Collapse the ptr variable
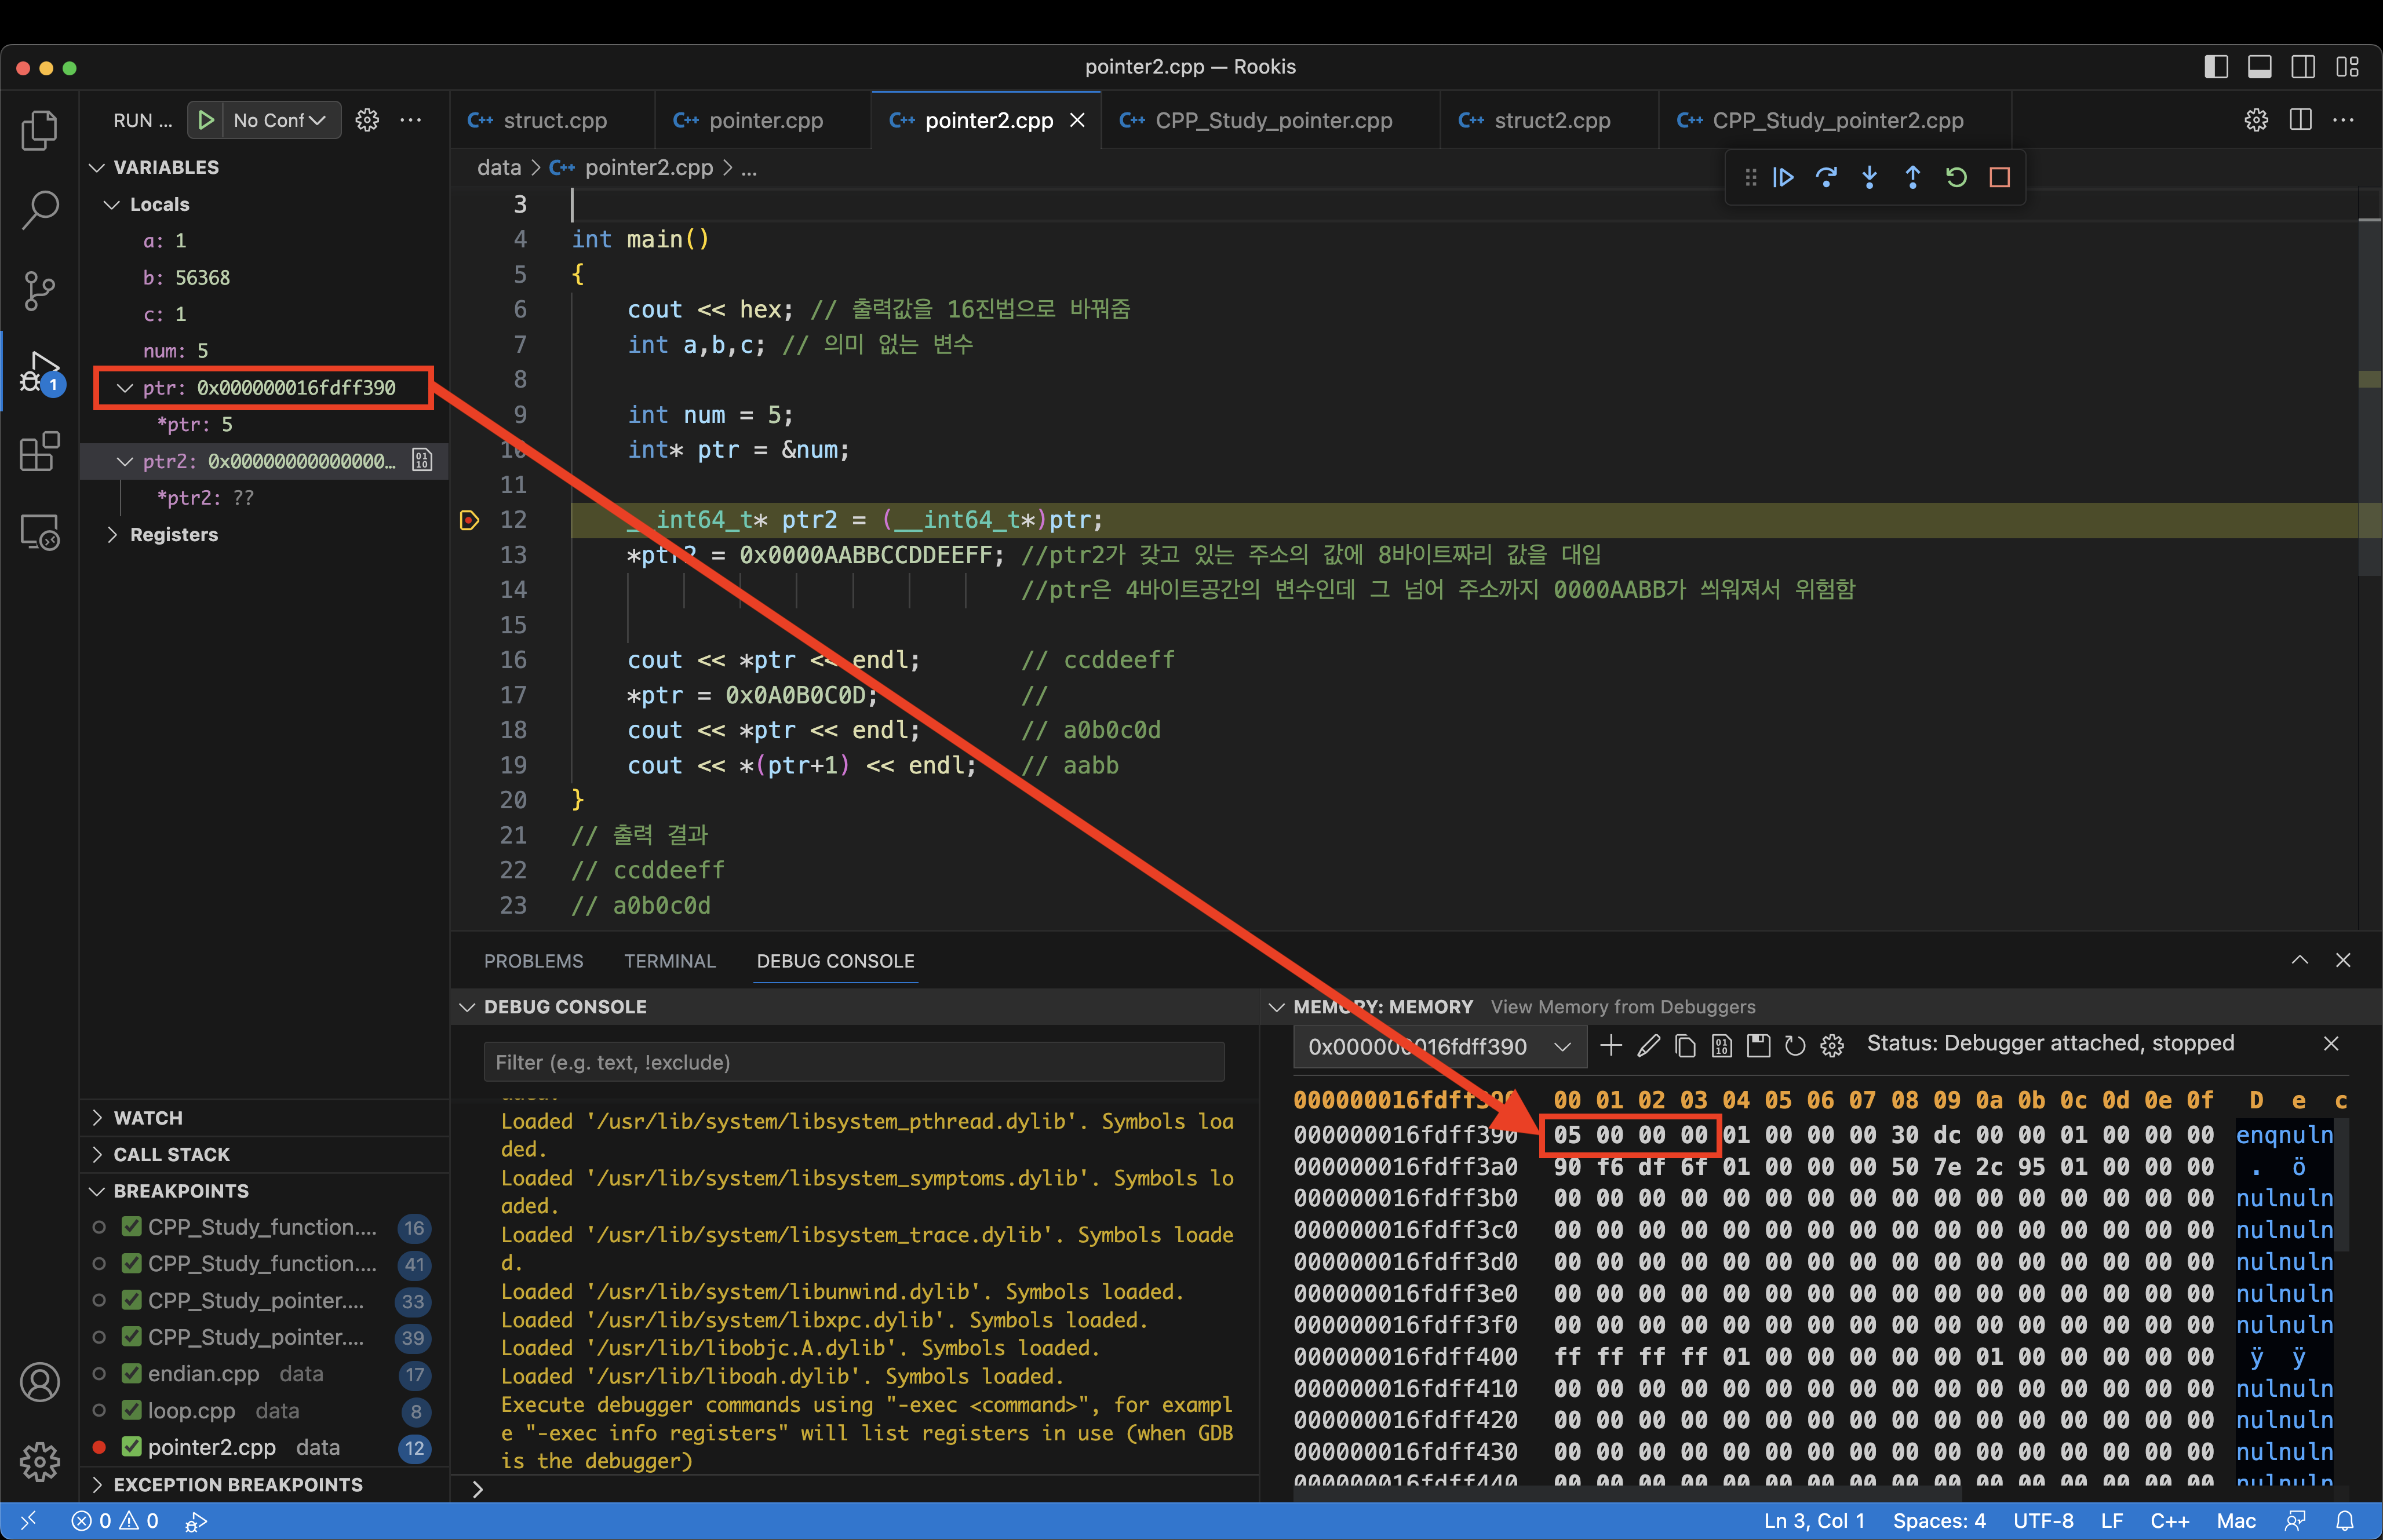This screenshot has height=1540, width=2383. coord(124,388)
